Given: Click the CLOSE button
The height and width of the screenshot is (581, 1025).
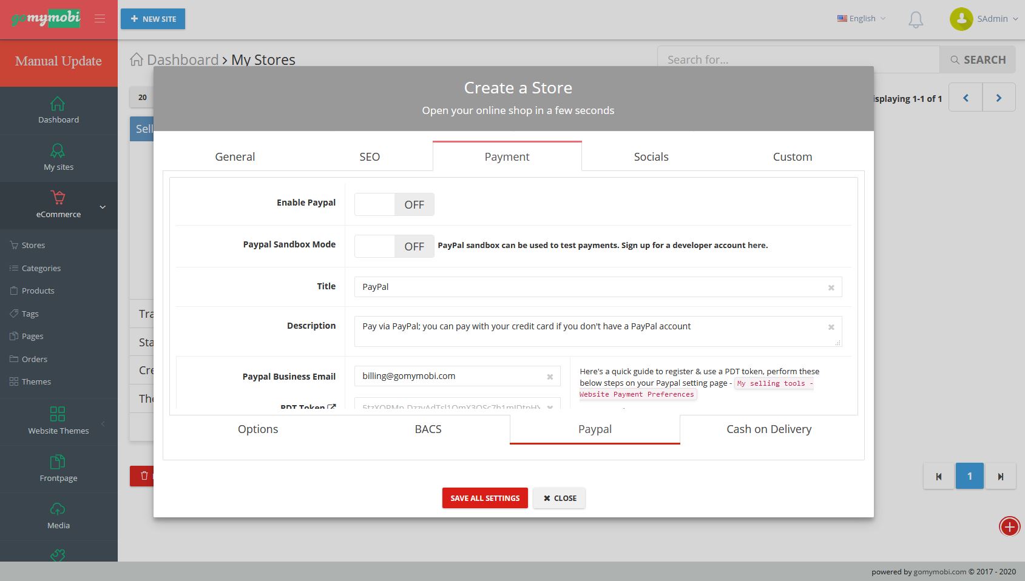Looking at the screenshot, I should coord(560,498).
